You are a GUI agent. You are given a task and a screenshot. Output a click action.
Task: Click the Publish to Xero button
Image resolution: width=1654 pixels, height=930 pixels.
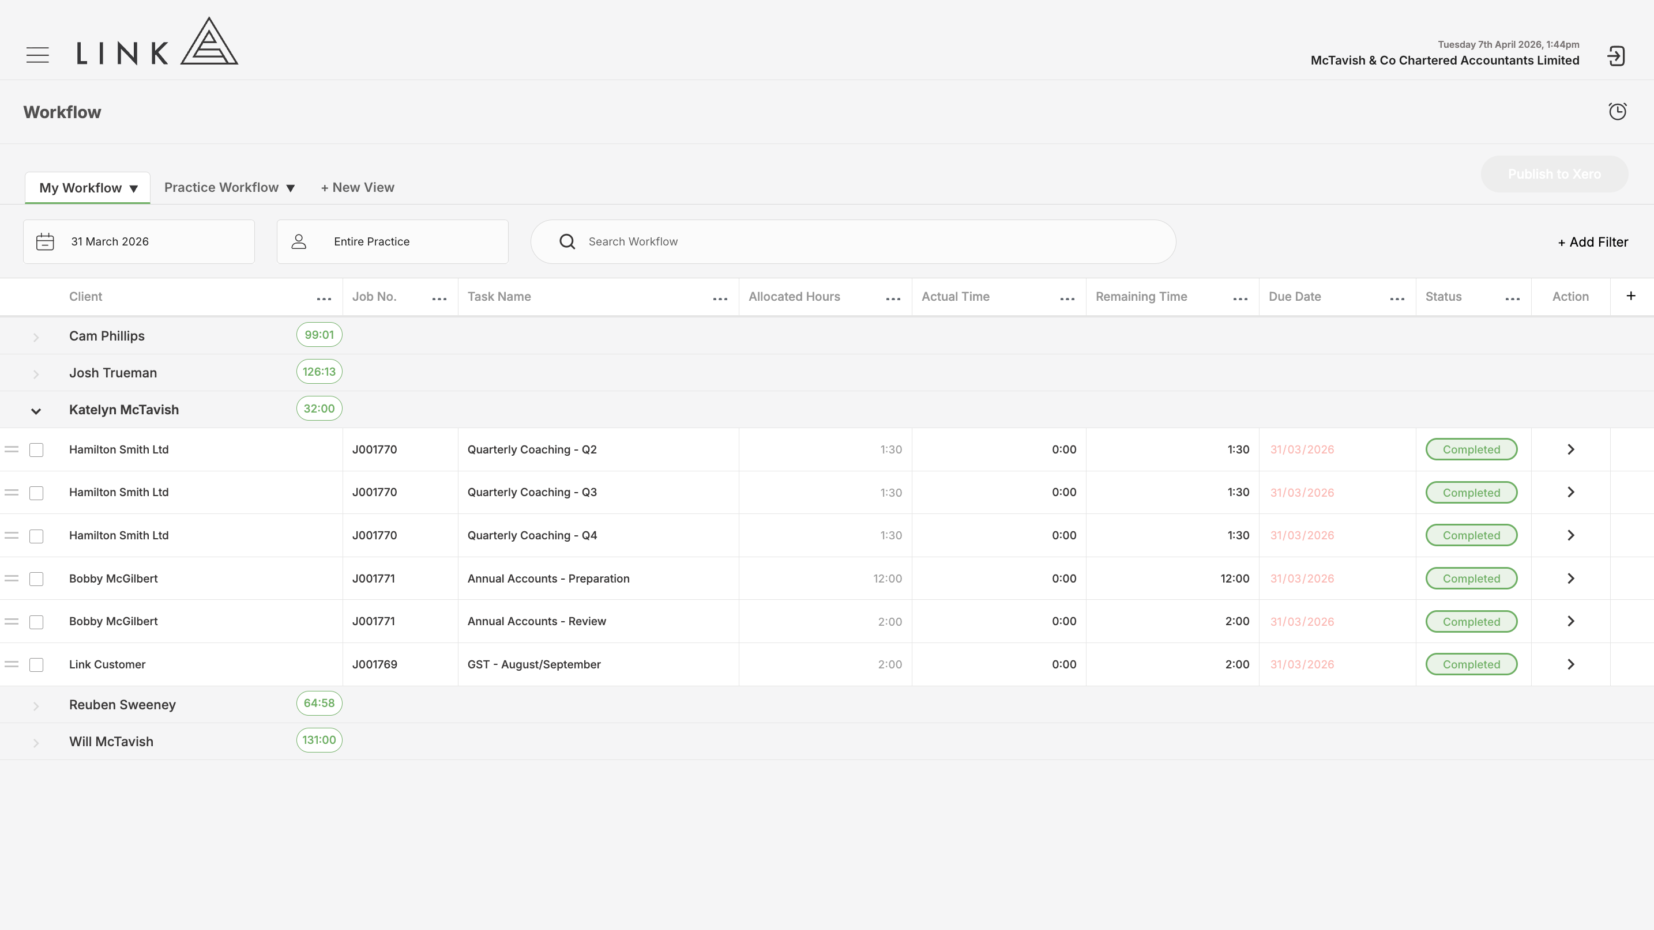[x=1554, y=174]
